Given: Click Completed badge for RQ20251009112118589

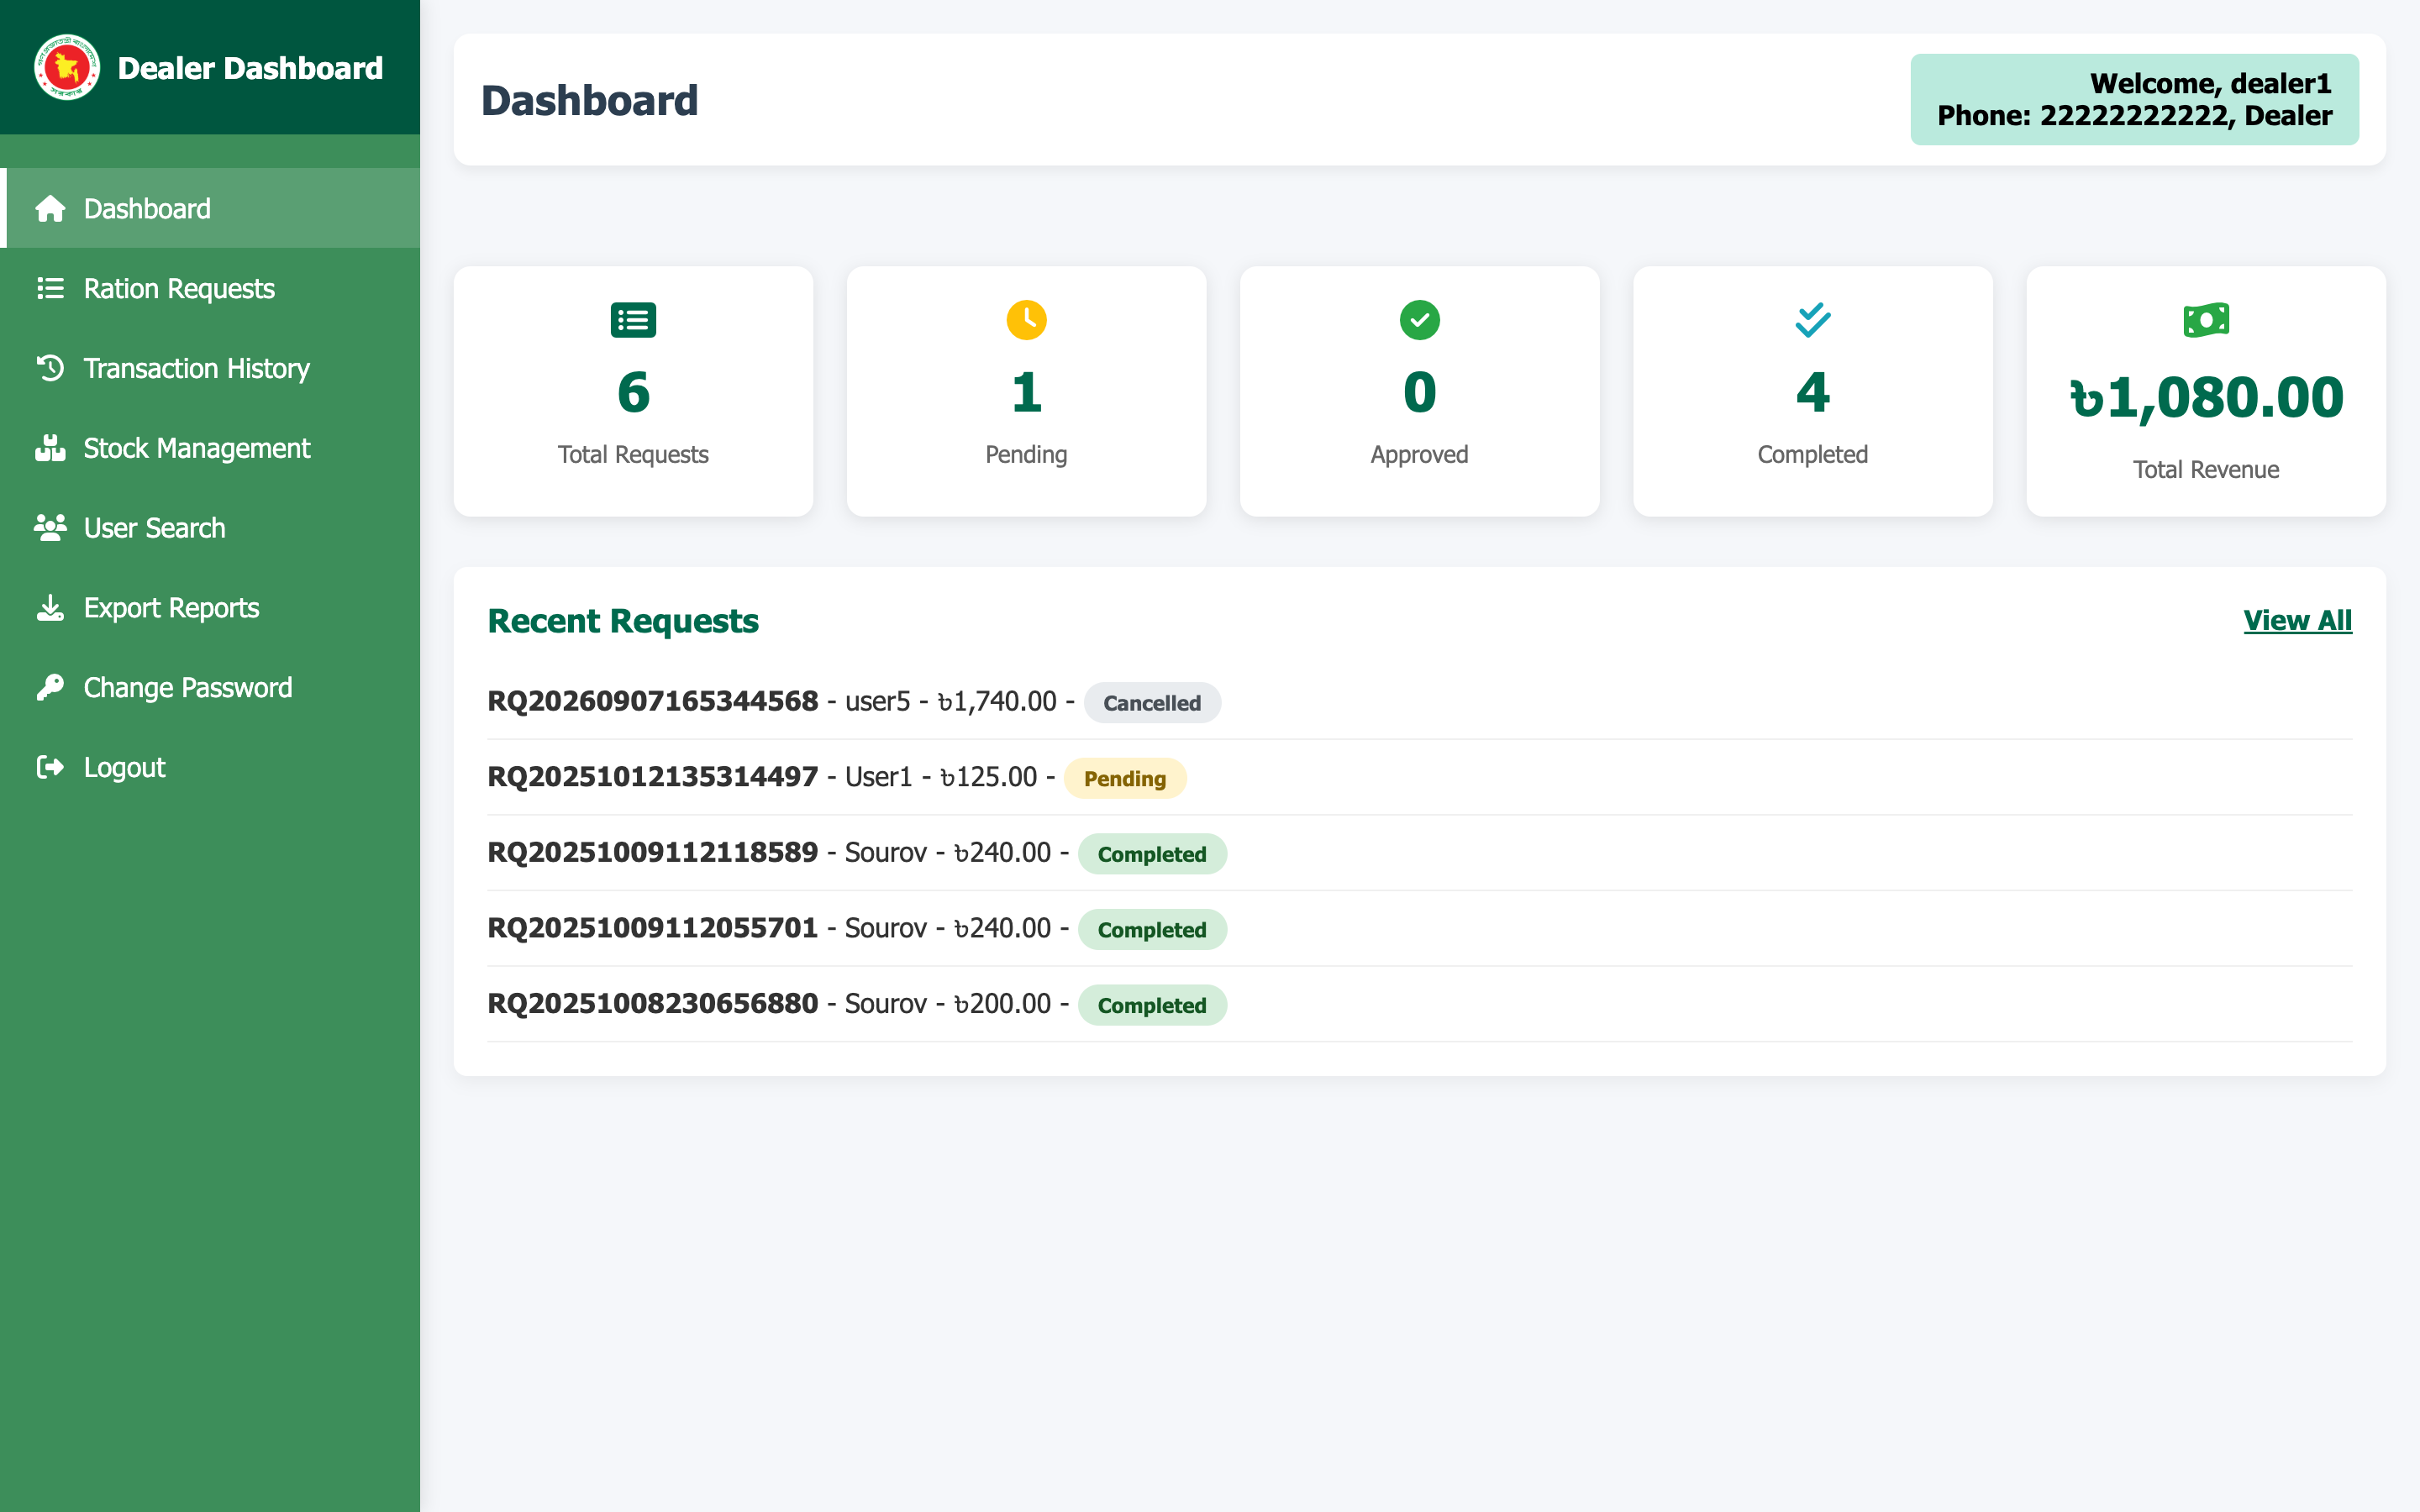Looking at the screenshot, I should (1152, 854).
